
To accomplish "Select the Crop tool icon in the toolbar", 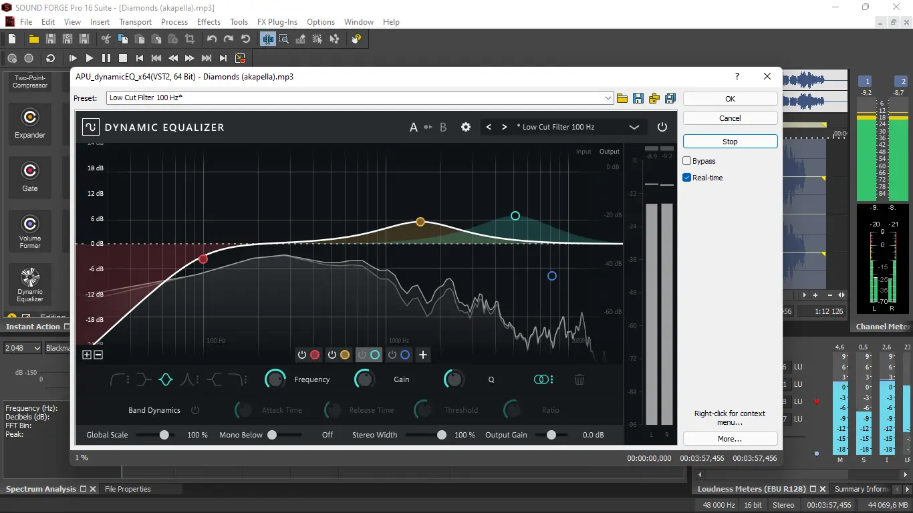I will click(x=189, y=39).
